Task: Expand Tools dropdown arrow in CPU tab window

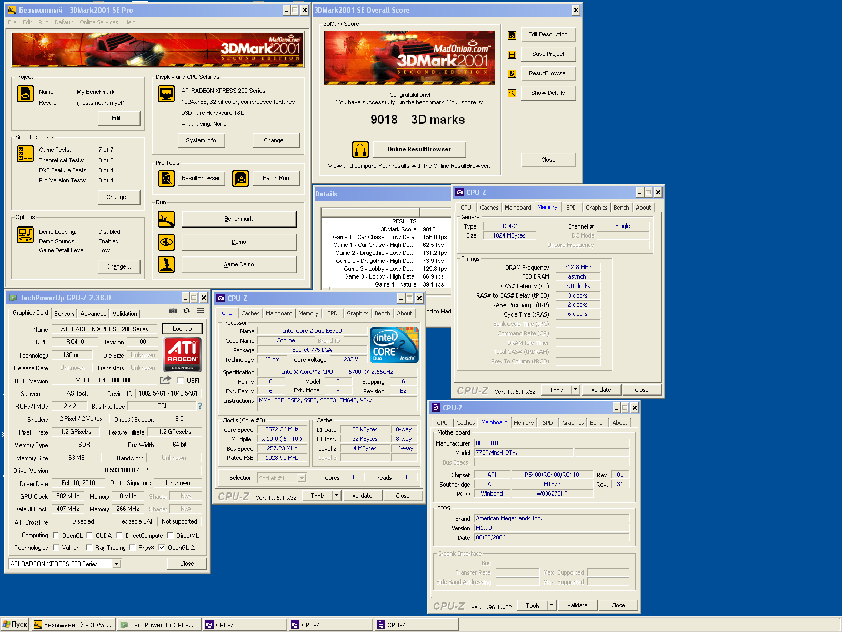Action: pyautogui.click(x=336, y=496)
